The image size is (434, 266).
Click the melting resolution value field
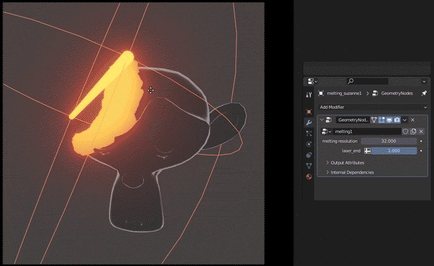(x=389, y=141)
